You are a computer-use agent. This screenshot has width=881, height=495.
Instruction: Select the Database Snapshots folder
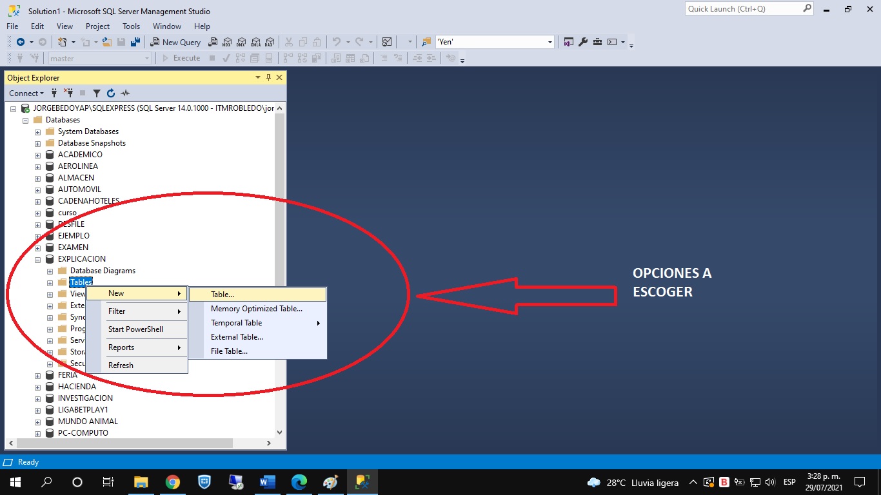tap(92, 143)
